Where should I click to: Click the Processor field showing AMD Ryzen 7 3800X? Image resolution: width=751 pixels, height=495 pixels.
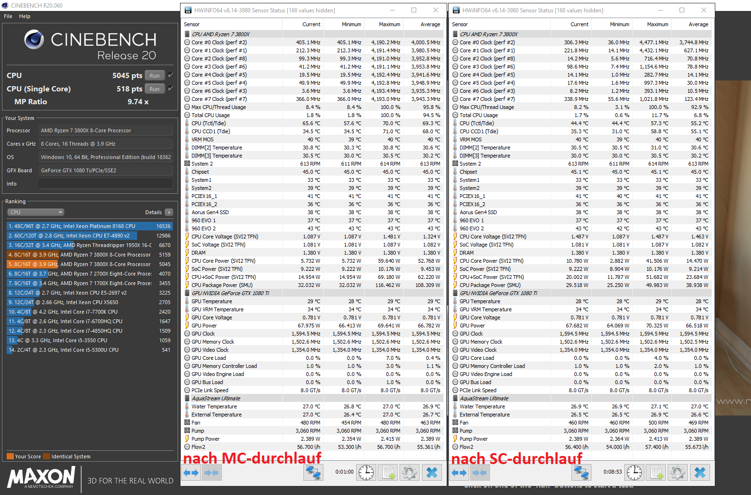(x=105, y=130)
